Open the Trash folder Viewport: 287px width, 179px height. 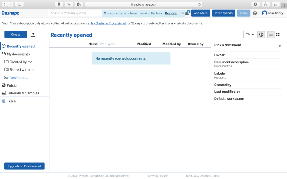click(x=11, y=101)
